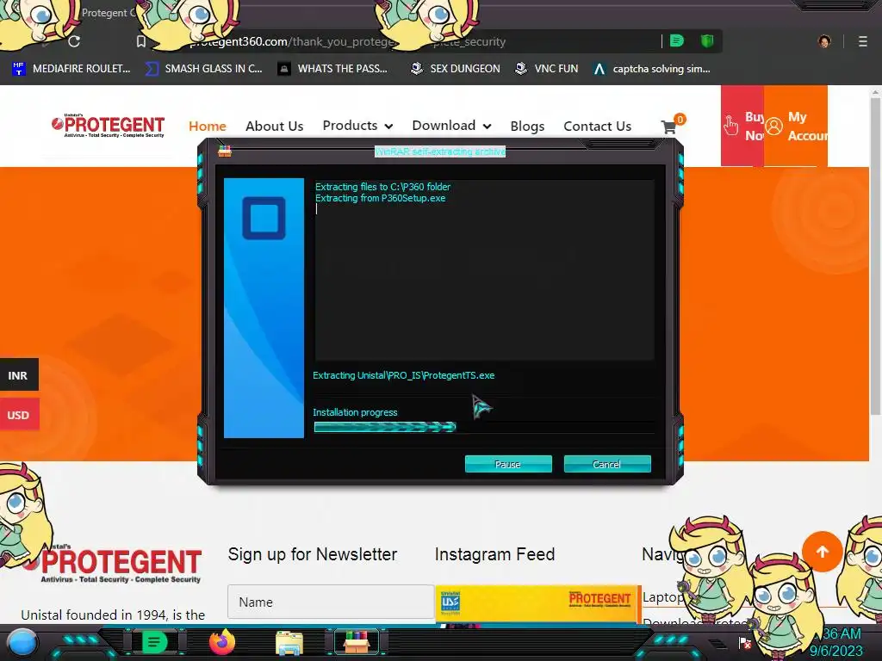Switch currency to INR

(18, 375)
